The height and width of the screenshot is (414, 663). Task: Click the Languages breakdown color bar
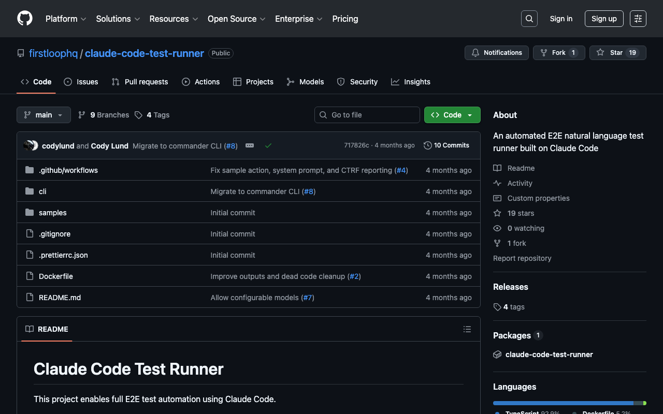point(569,403)
